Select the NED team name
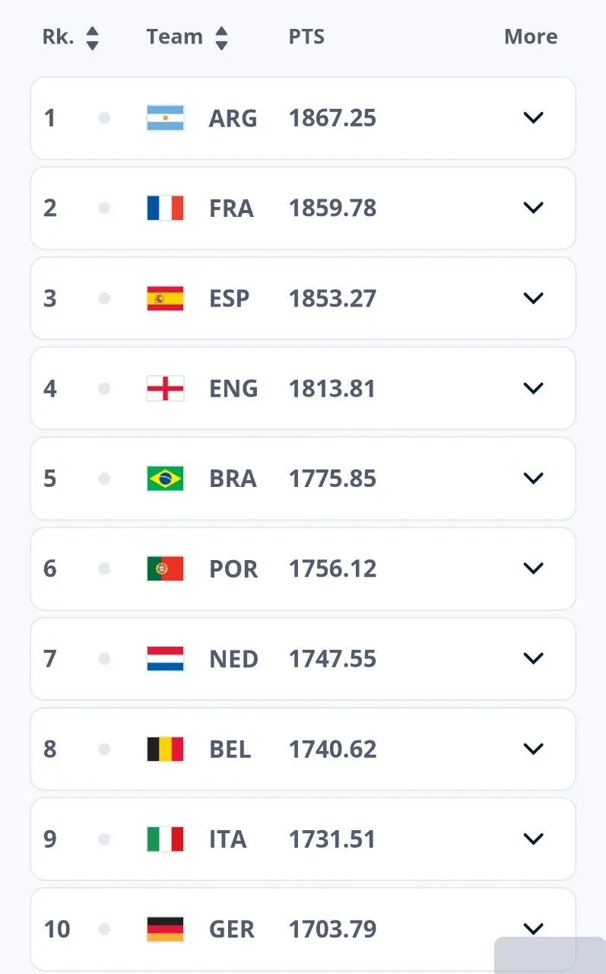Viewport: 606px width, 974px height. (x=233, y=659)
